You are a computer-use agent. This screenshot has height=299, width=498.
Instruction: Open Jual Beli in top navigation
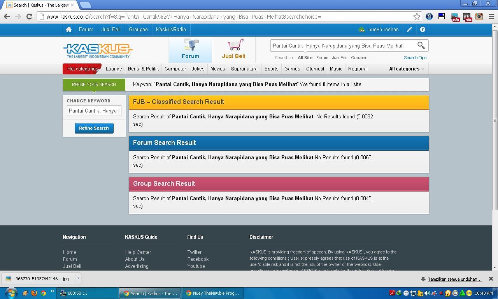[111, 30]
